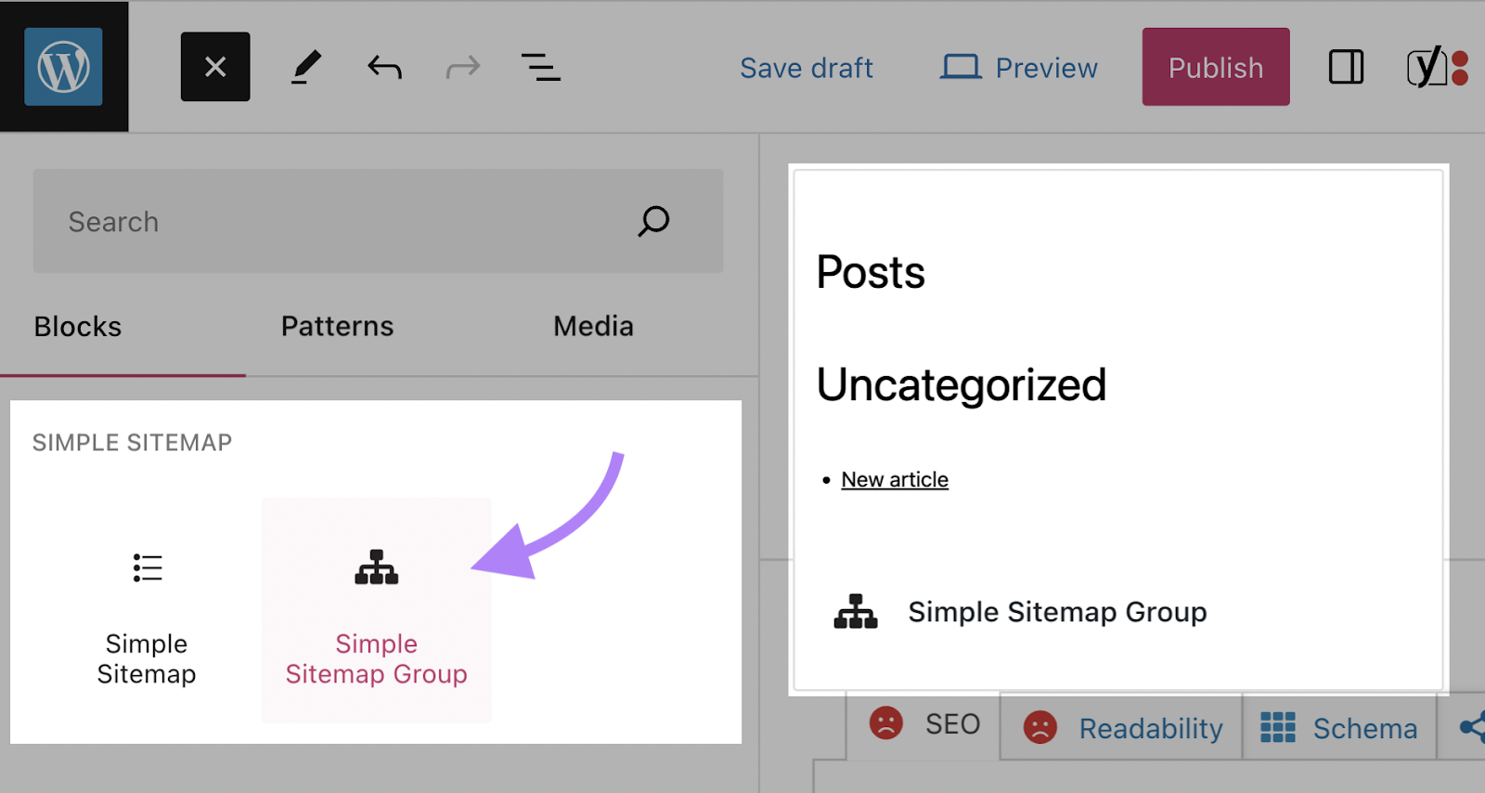Open the Yoast SEO panel icon
The height and width of the screenshot is (793, 1485).
tap(1437, 67)
